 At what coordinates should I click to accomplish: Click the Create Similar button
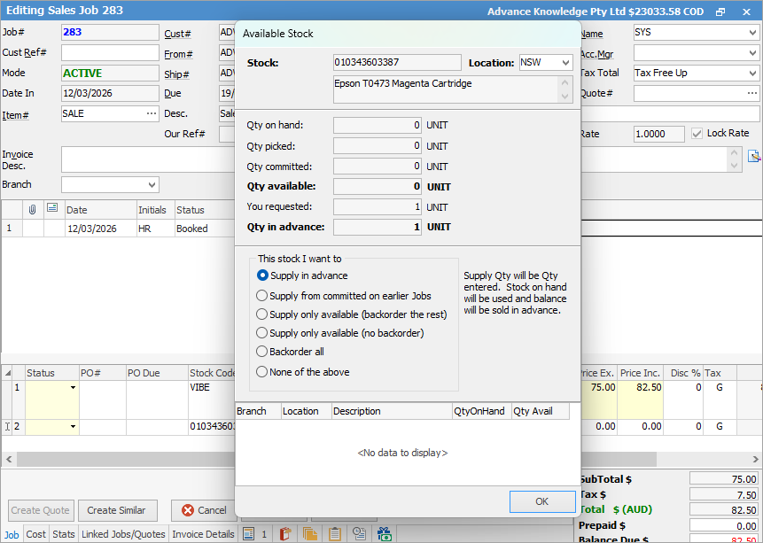click(117, 510)
